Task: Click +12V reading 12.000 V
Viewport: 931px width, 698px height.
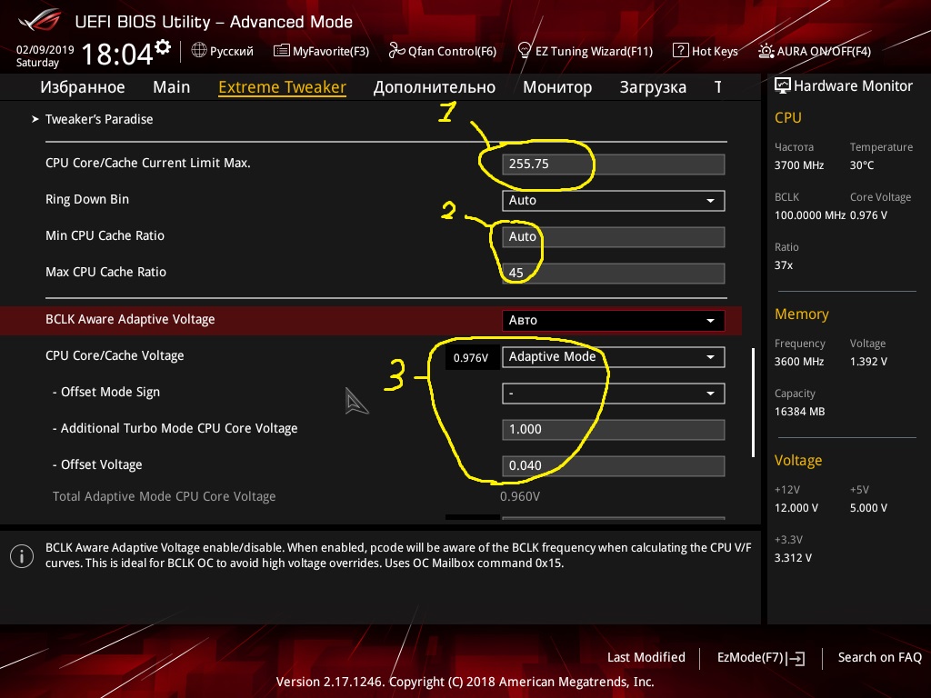Action: coord(796,508)
